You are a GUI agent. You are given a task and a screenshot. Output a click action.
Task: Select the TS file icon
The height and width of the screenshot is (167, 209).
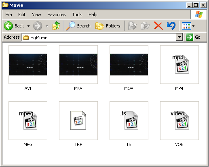(x=129, y=121)
